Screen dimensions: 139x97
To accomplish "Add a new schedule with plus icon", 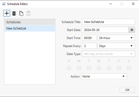I will pos(7,13).
